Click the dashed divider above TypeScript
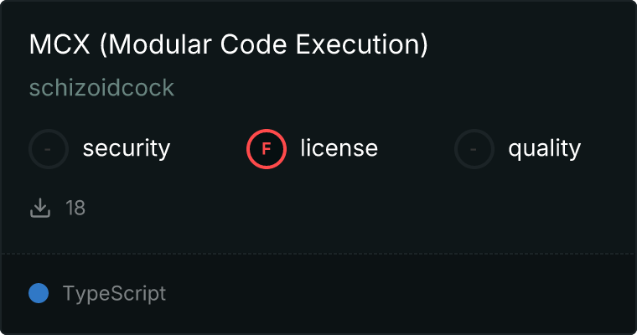 tap(318, 253)
